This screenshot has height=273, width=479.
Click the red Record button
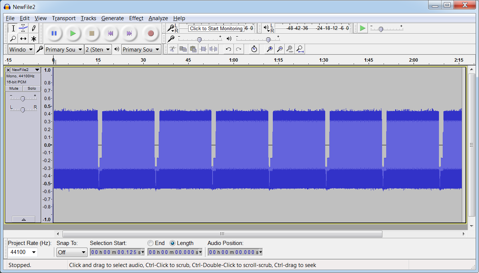tap(150, 33)
